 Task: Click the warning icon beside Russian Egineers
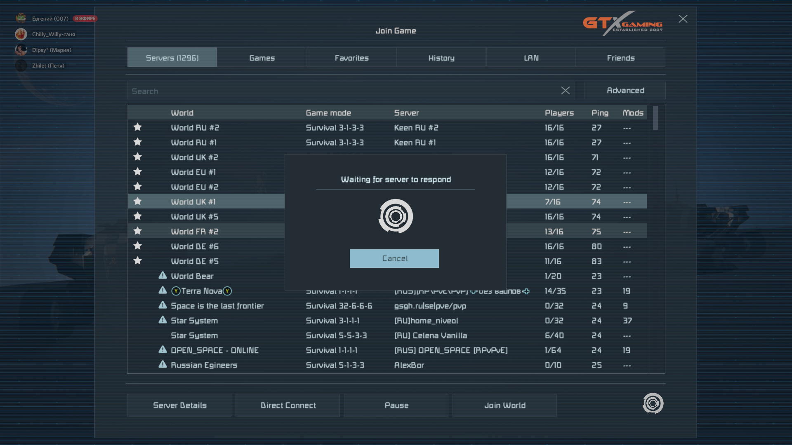click(163, 364)
